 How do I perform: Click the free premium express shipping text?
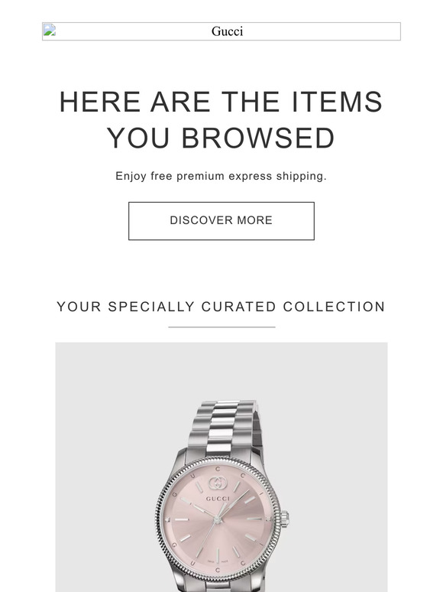(x=221, y=176)
